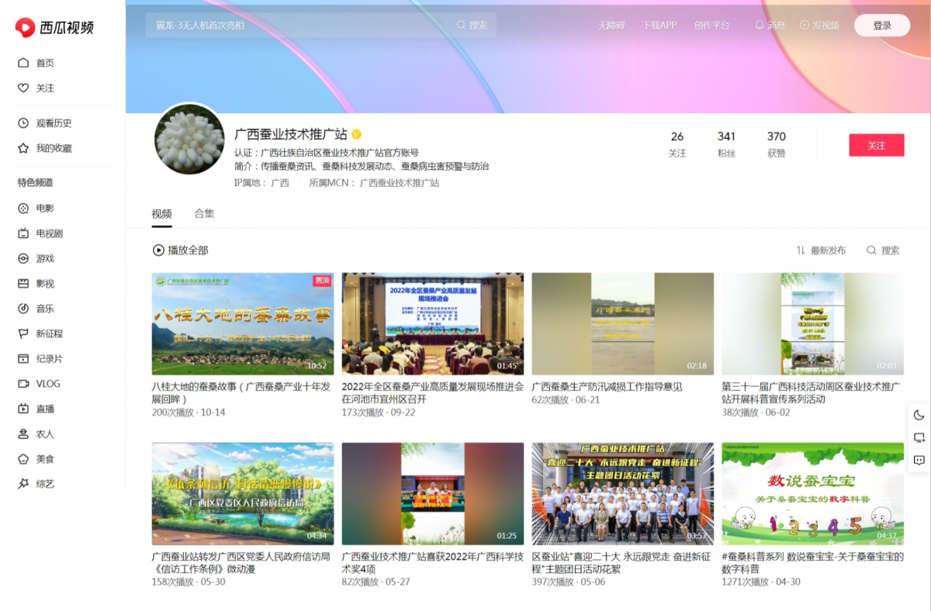Image resolution: width=931 pixels, height=611 pixels.
Task: Click the upload video (发视频) icon
Action: tap(805, 26)
